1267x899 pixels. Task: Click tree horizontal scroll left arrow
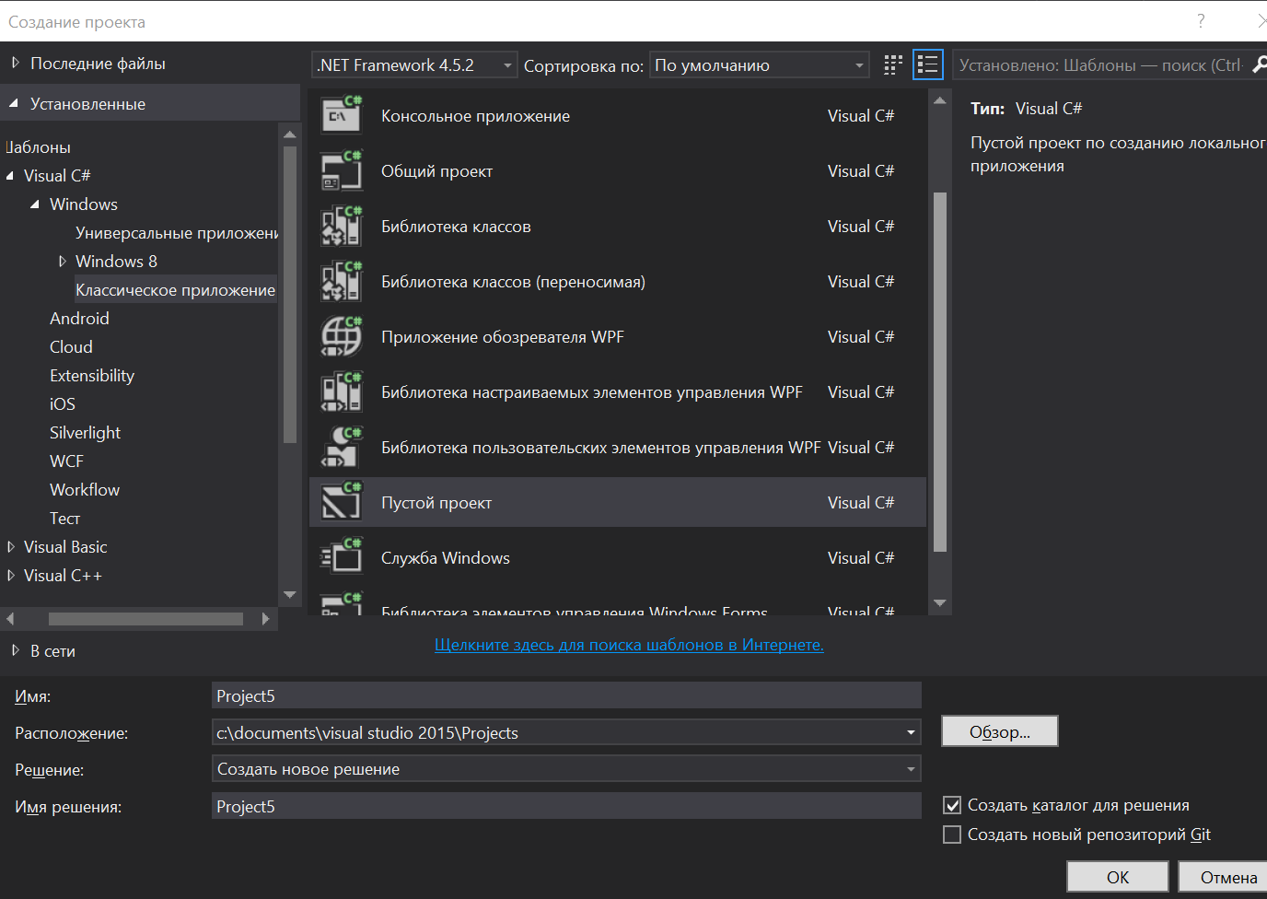coord(11,619)
